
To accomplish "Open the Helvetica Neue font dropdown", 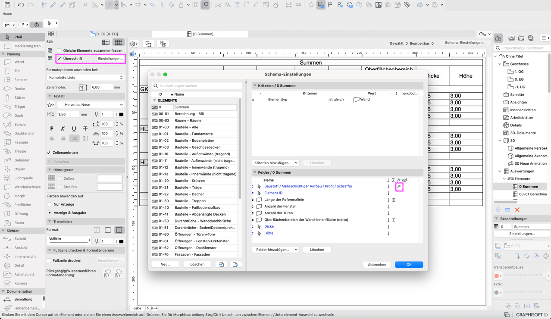I will (x=91, y=105).
